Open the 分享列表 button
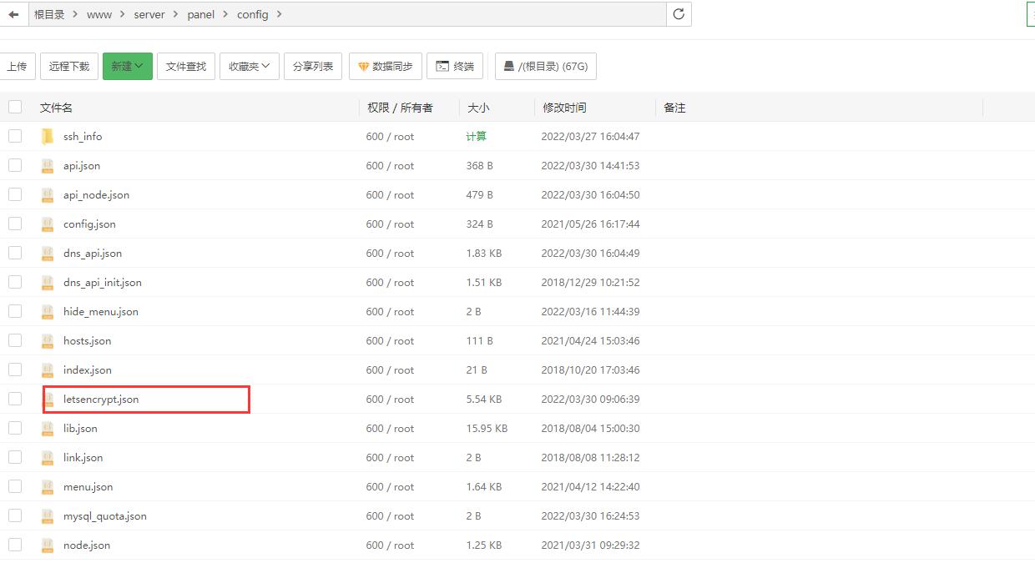Image resolution: width=1035 pixels, height=563 pixels. point(313,67)
